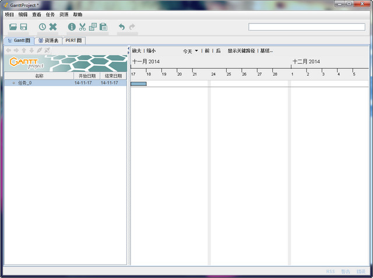This screenshot has width=373, height=278.
Task: Click the Paste clipboard icon
Action: [x=103, y=27]
